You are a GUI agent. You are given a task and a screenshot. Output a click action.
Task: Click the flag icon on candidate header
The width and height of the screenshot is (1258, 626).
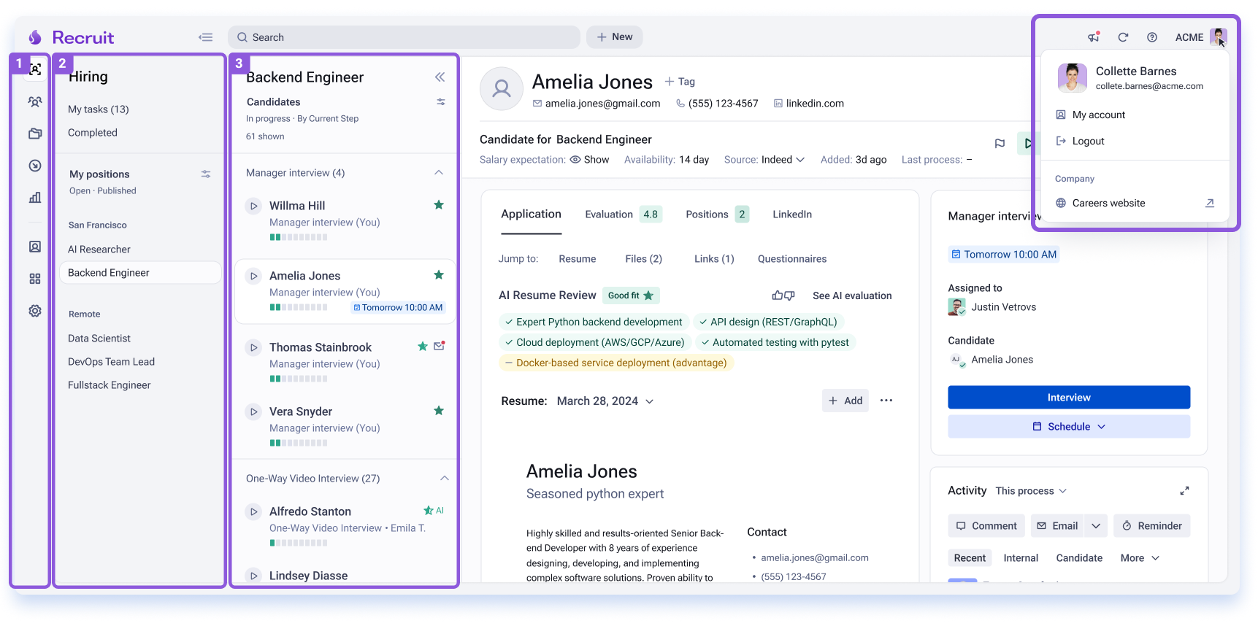pyautogui.click(x=1000, y=144)
